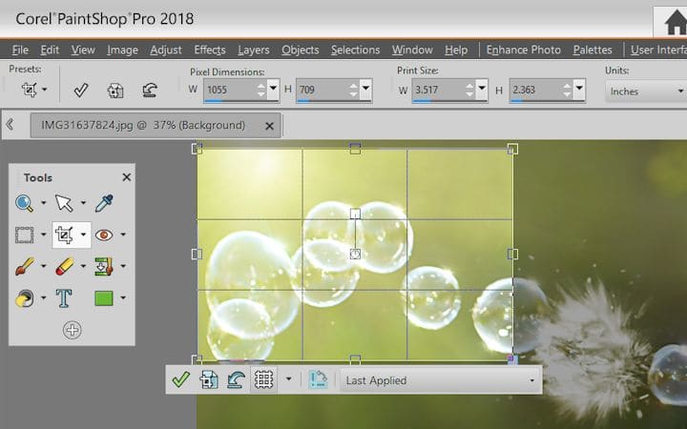
Task: Rotate crop rectangle icon on floating toolbar
Action: coord(318,379)
